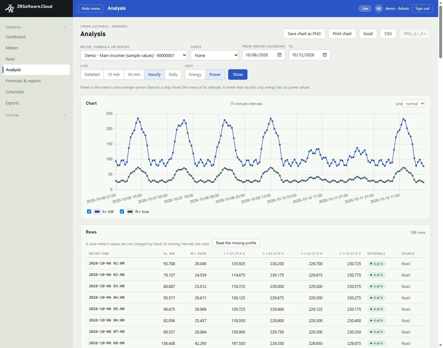Click the 168 rows count label
This screenshot has width=443, height=348.
click(418, 233)
